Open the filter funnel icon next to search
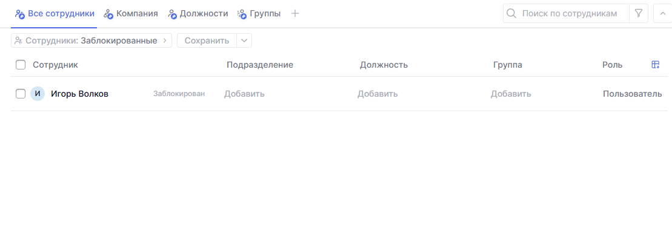Image resolution: width=672 pixels, height=226 pixels. coord(639,13)
